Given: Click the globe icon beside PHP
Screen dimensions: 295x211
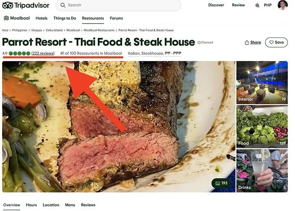Looking at the screenshot, I should pyautogui.click(x=257, y=5).
